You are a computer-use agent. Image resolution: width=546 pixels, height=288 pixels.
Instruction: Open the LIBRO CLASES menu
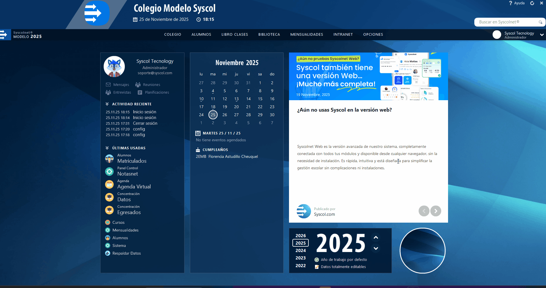coord(235,35)
